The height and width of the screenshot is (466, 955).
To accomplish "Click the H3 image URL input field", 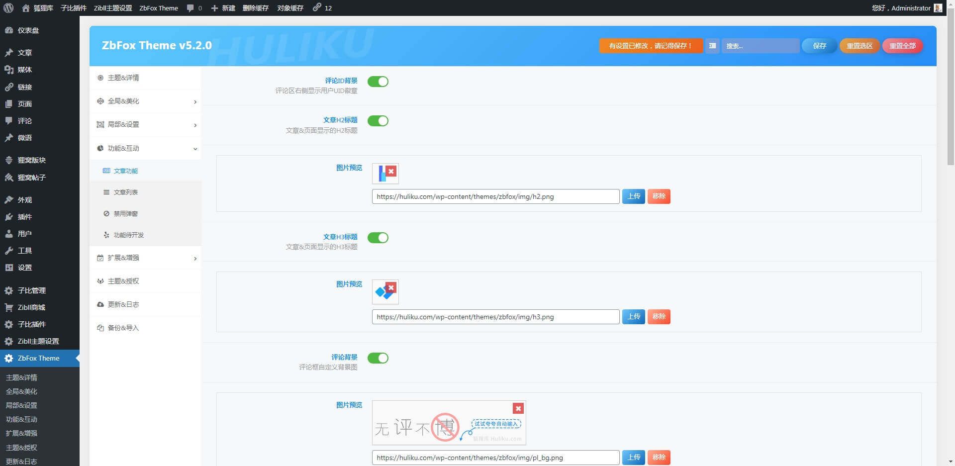I will [495, 317].
